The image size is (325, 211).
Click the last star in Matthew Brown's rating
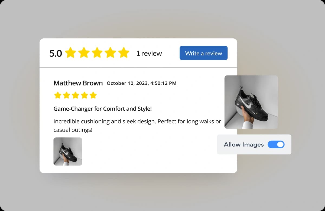[x=93, y=95]
